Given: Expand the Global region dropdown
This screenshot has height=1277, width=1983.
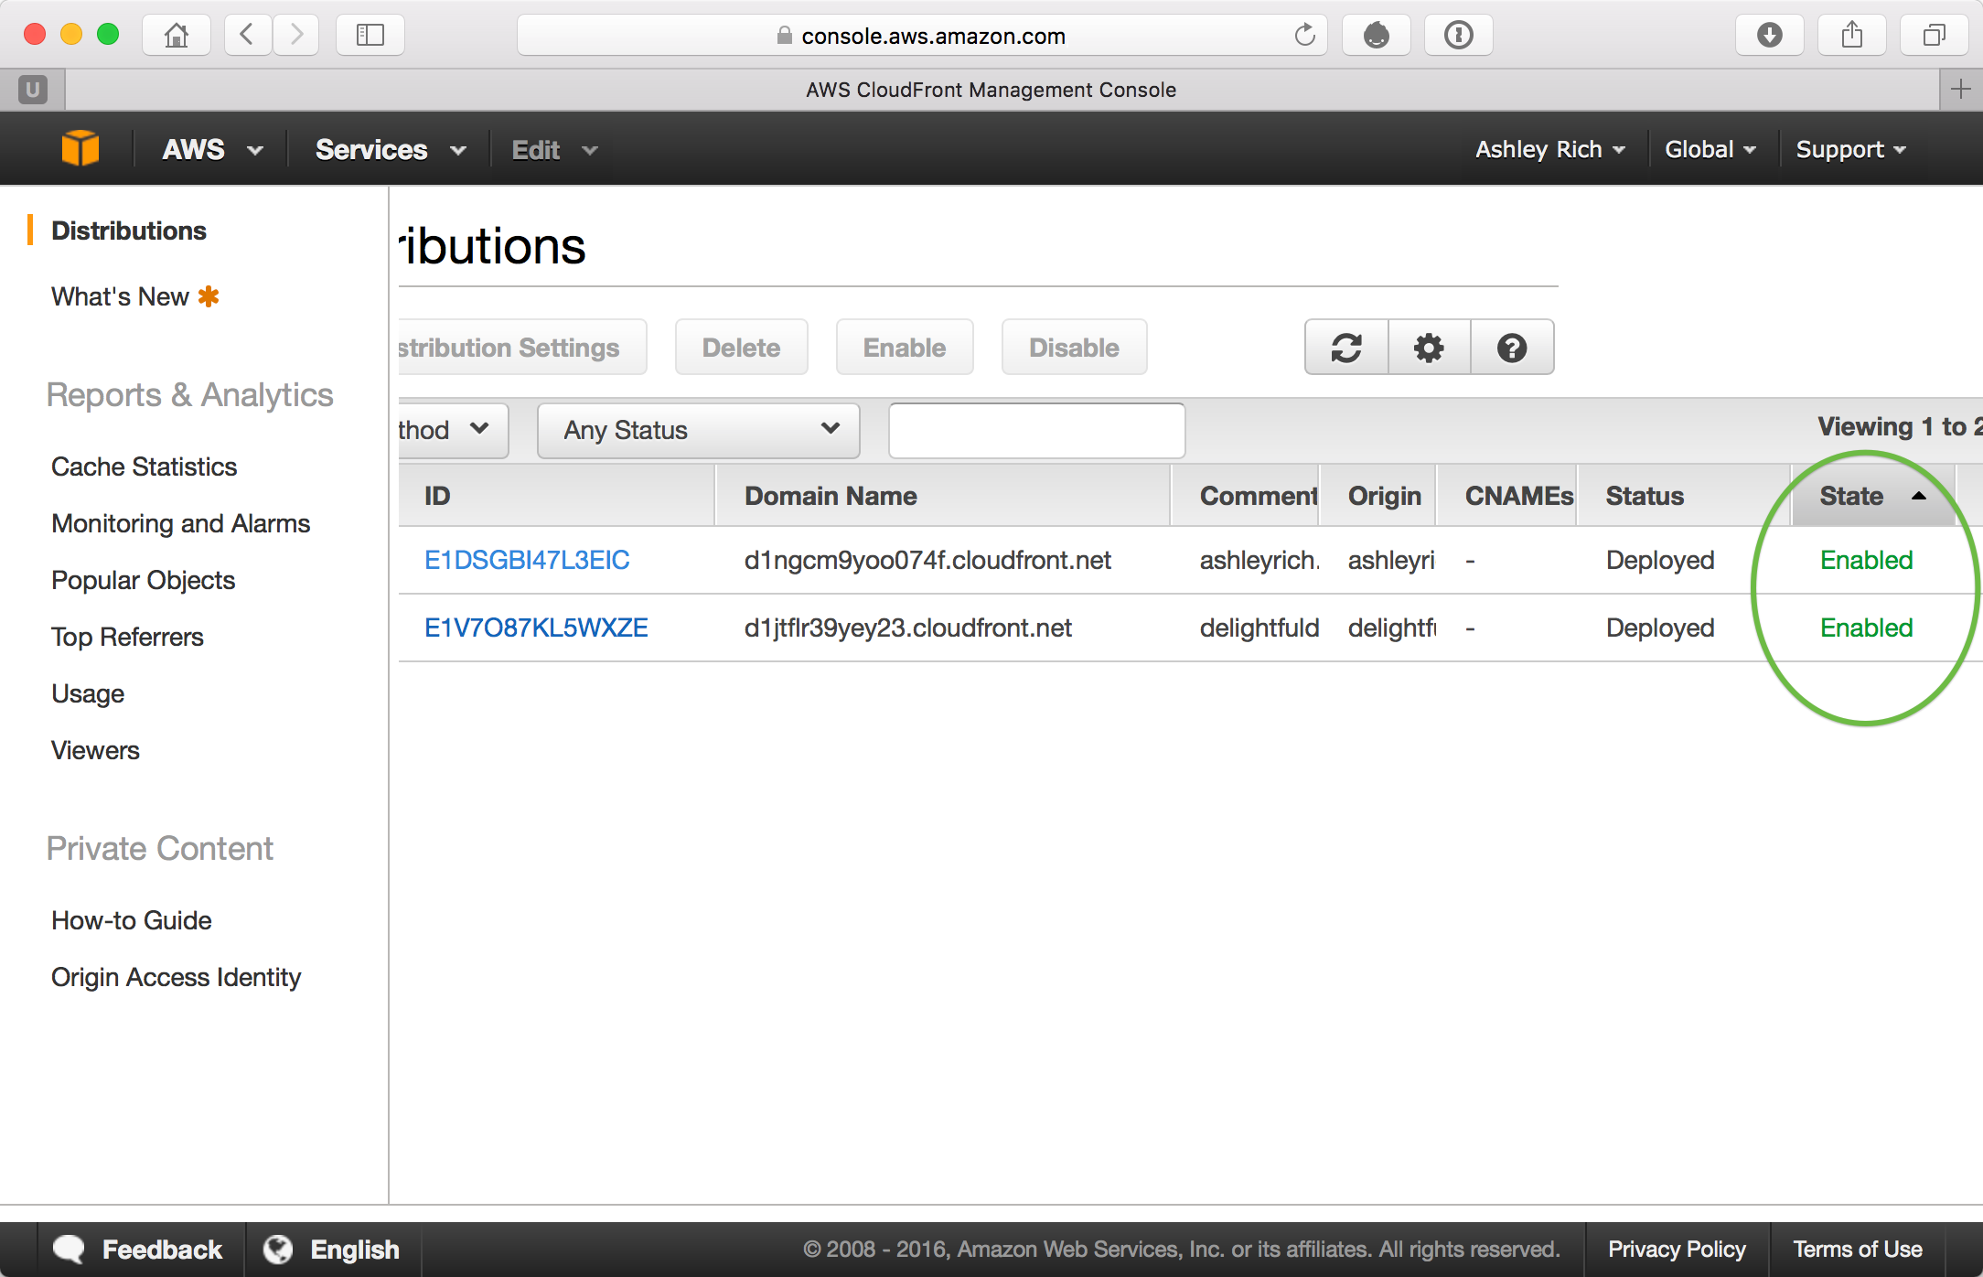Looking at the screenshot, I should [x=1710, y=149].
